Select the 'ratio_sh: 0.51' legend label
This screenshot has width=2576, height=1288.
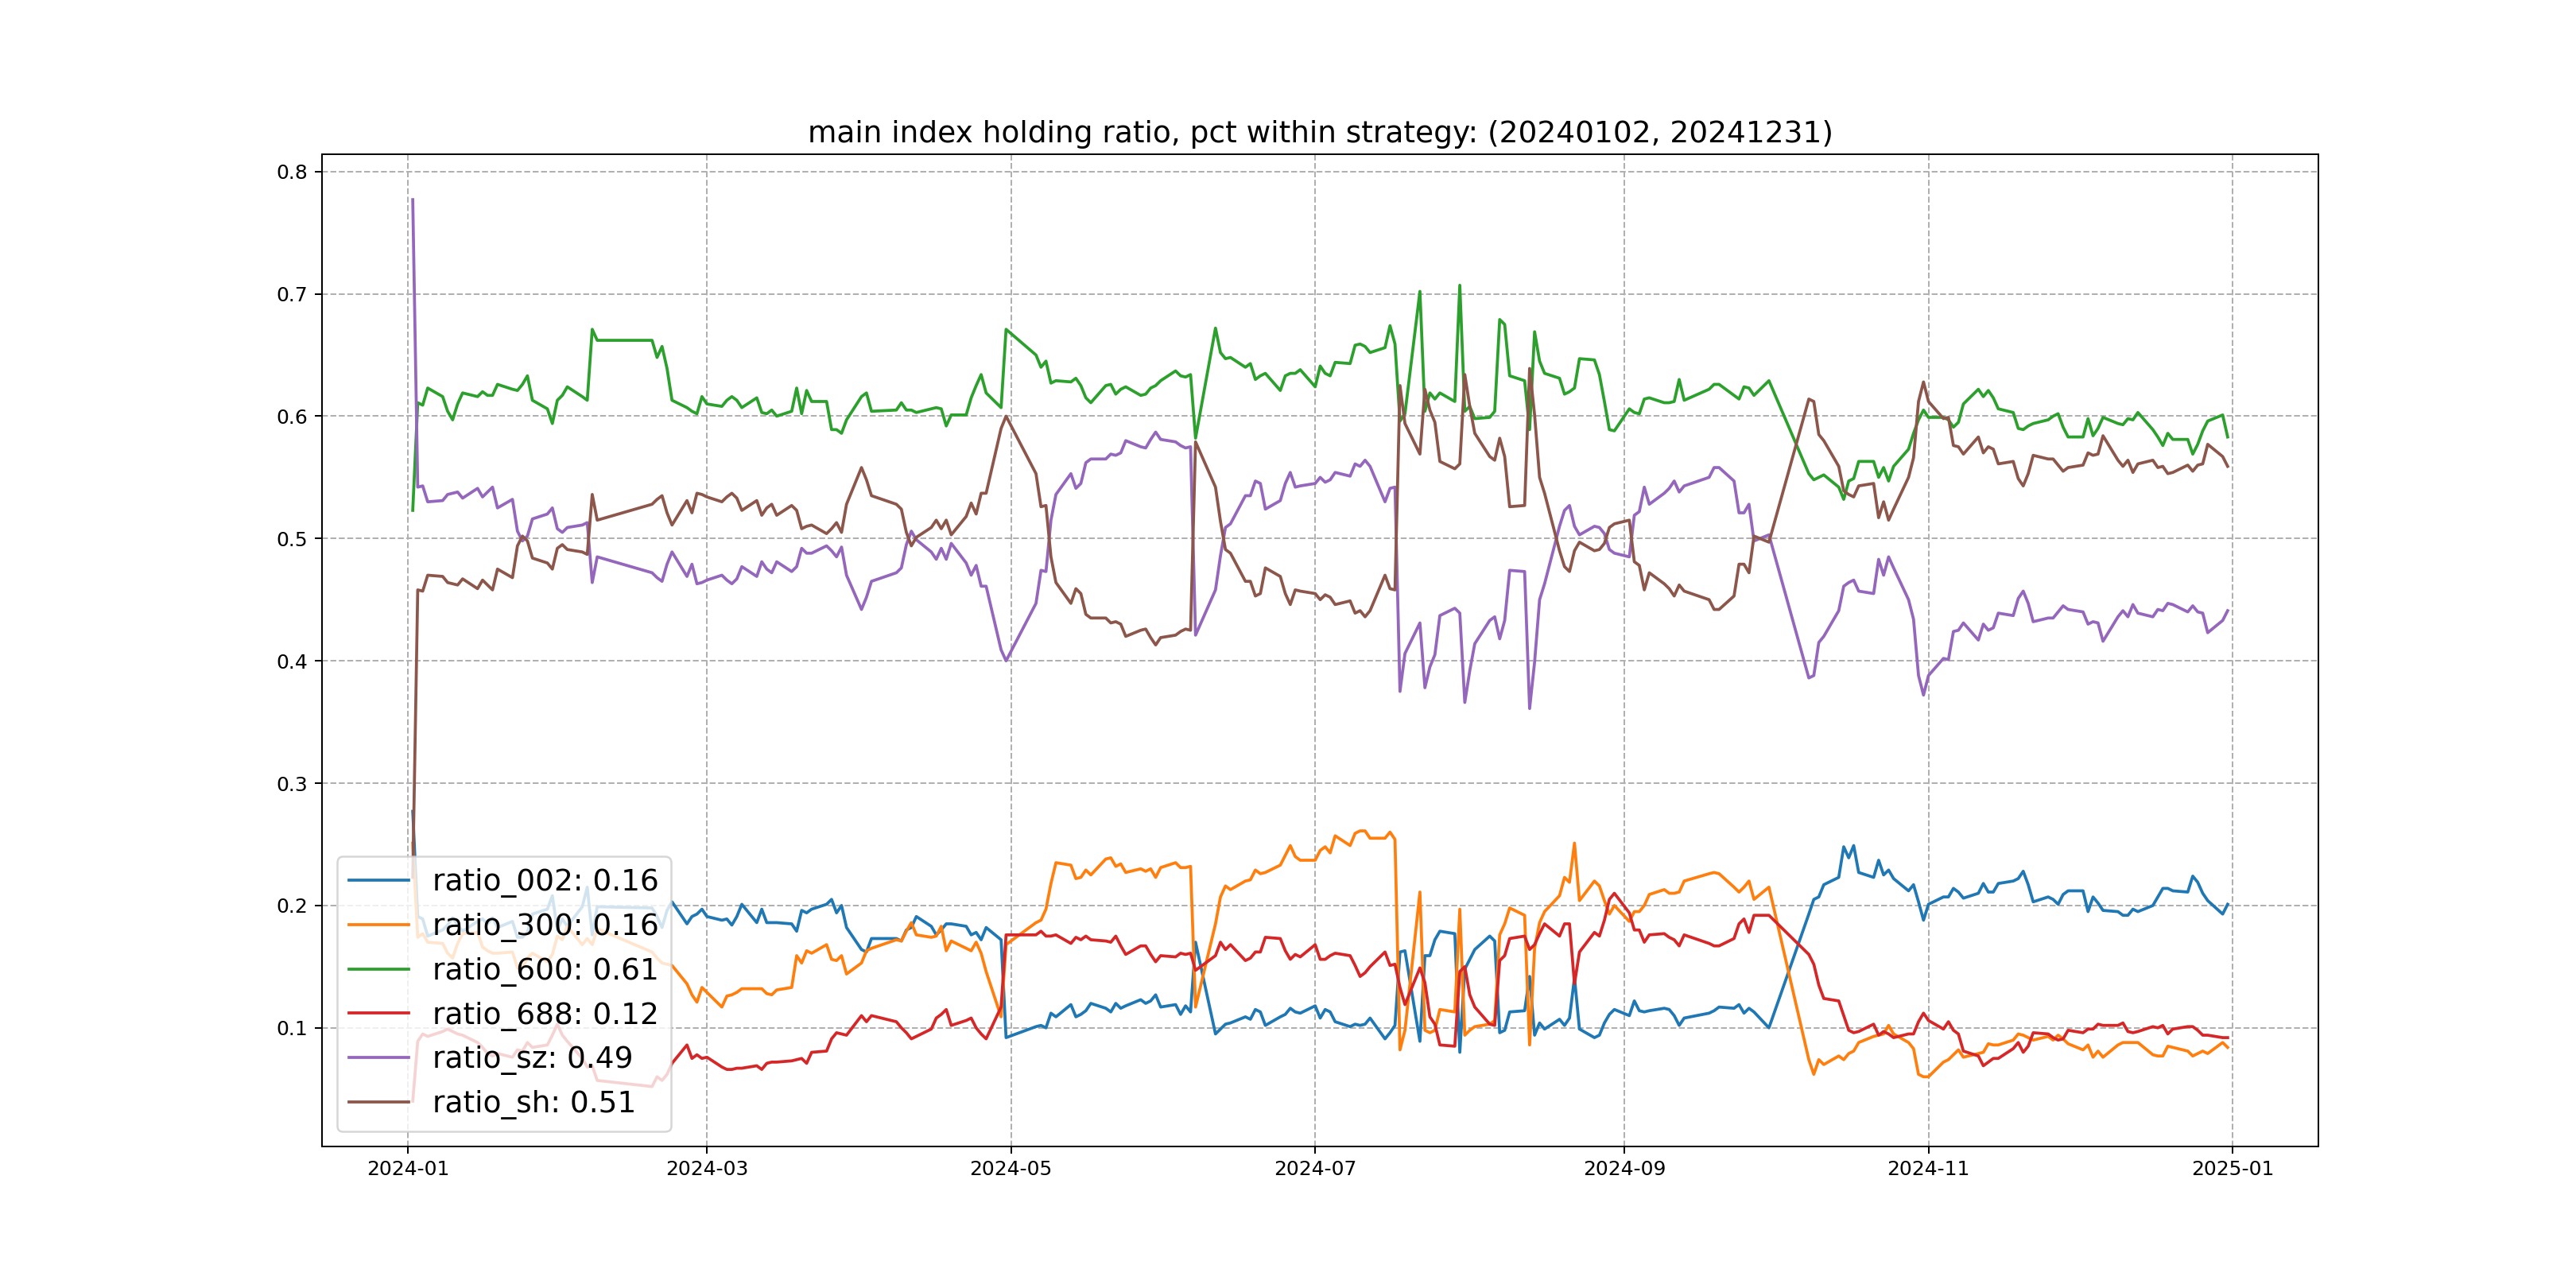click(533, 1102)
